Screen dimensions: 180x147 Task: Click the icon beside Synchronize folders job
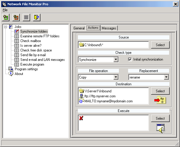tap(17, 31)
